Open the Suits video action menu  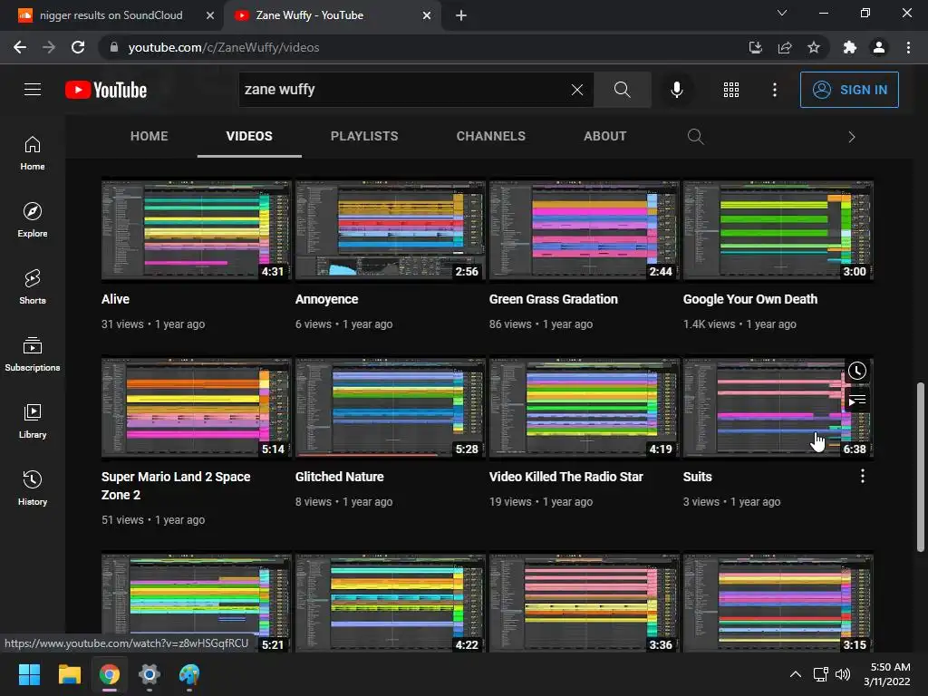point(863,476)
